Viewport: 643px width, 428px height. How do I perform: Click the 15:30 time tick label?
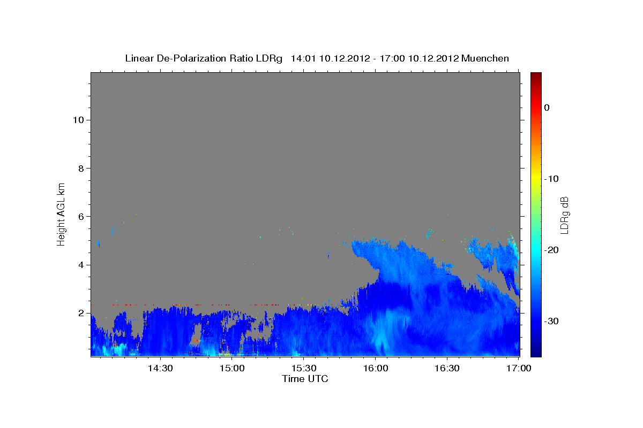(x=304, y=368)
